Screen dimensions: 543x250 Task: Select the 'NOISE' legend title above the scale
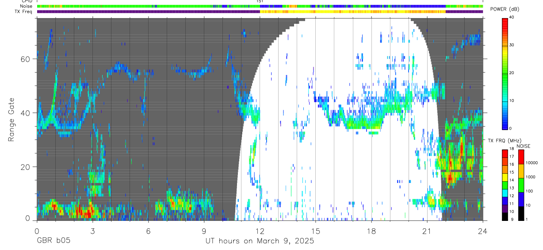(524, 146)
